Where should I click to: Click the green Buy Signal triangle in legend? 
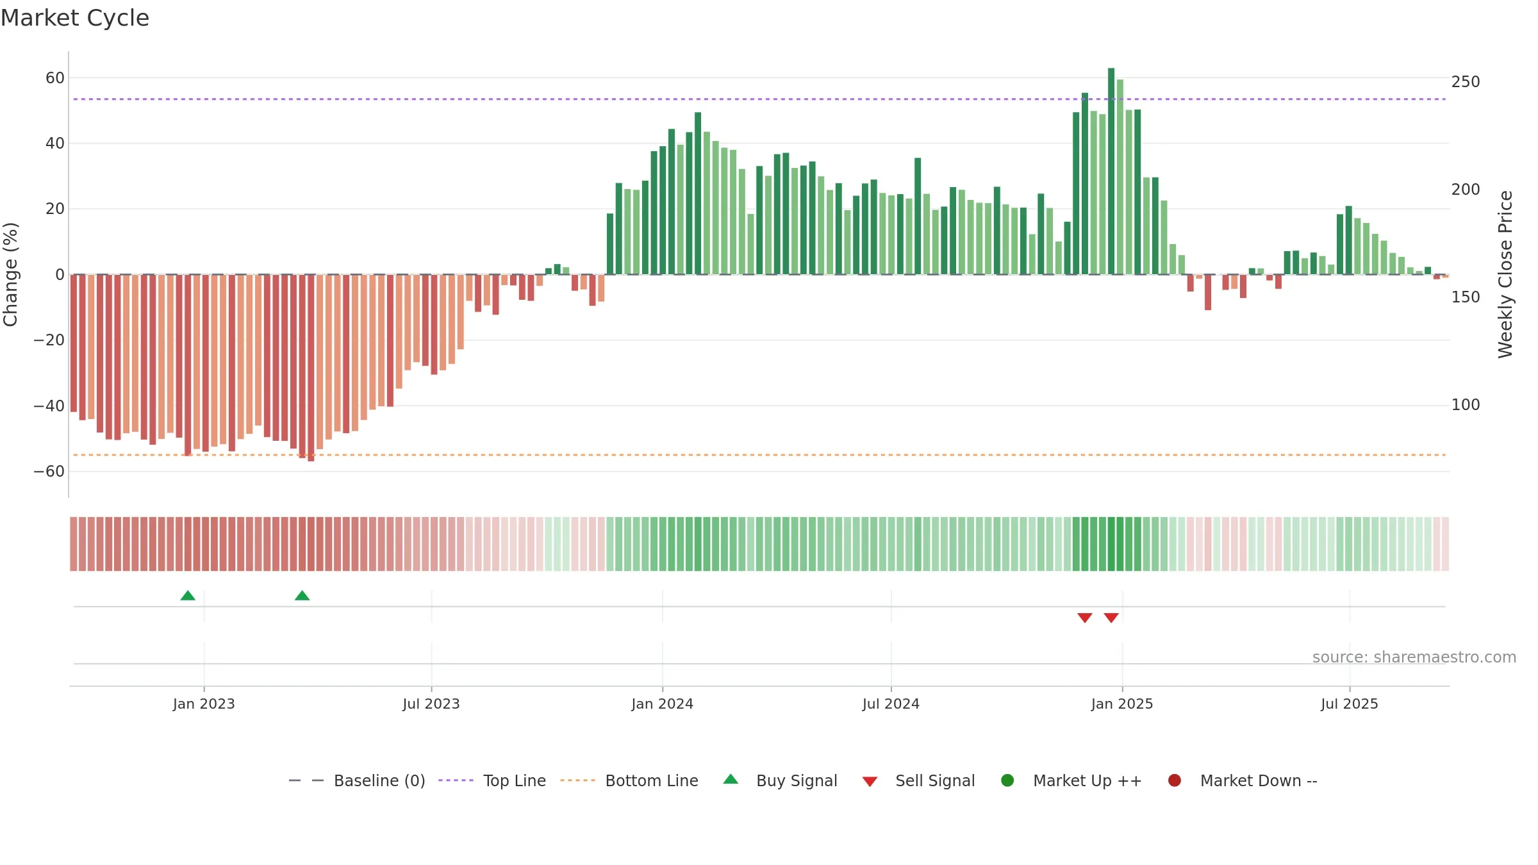(731, 779)
